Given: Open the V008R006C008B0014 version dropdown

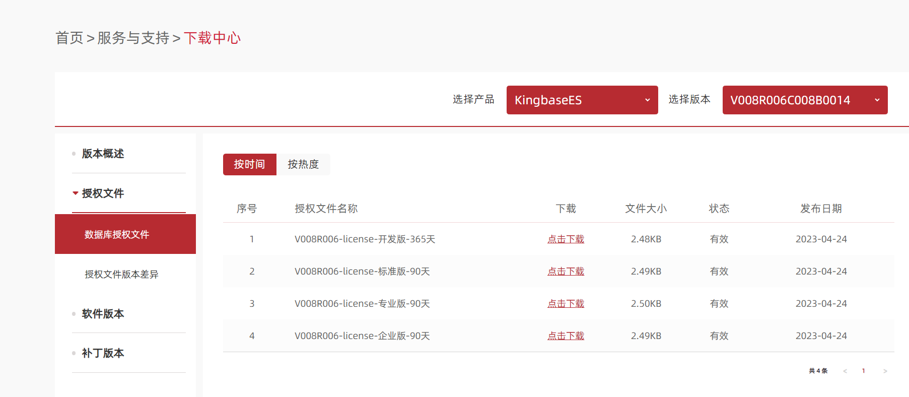Looking at the screenshot, I should pos(805,100).
